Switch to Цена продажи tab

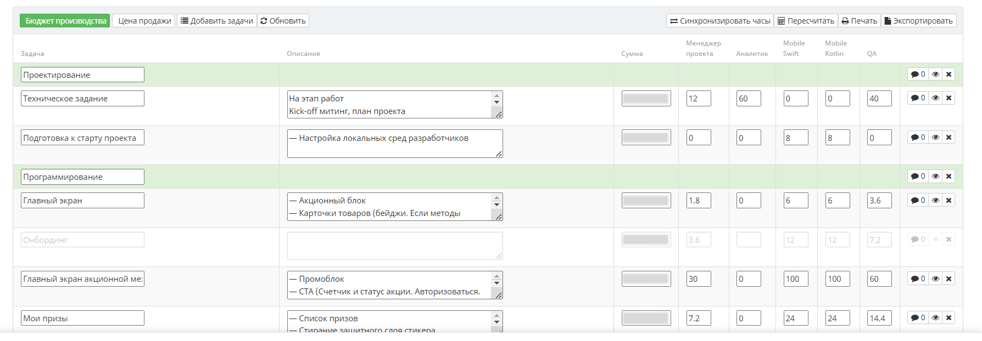click(x=144, y=21)
